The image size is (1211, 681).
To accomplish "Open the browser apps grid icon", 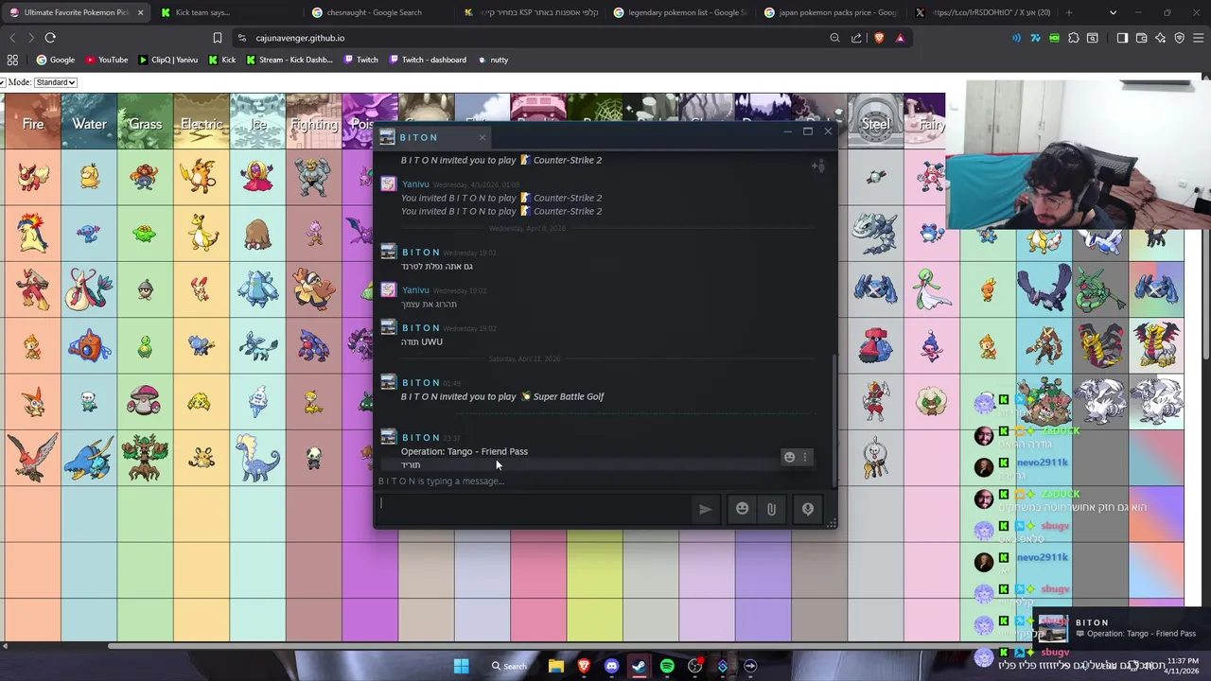I will [x=12, y=60].
